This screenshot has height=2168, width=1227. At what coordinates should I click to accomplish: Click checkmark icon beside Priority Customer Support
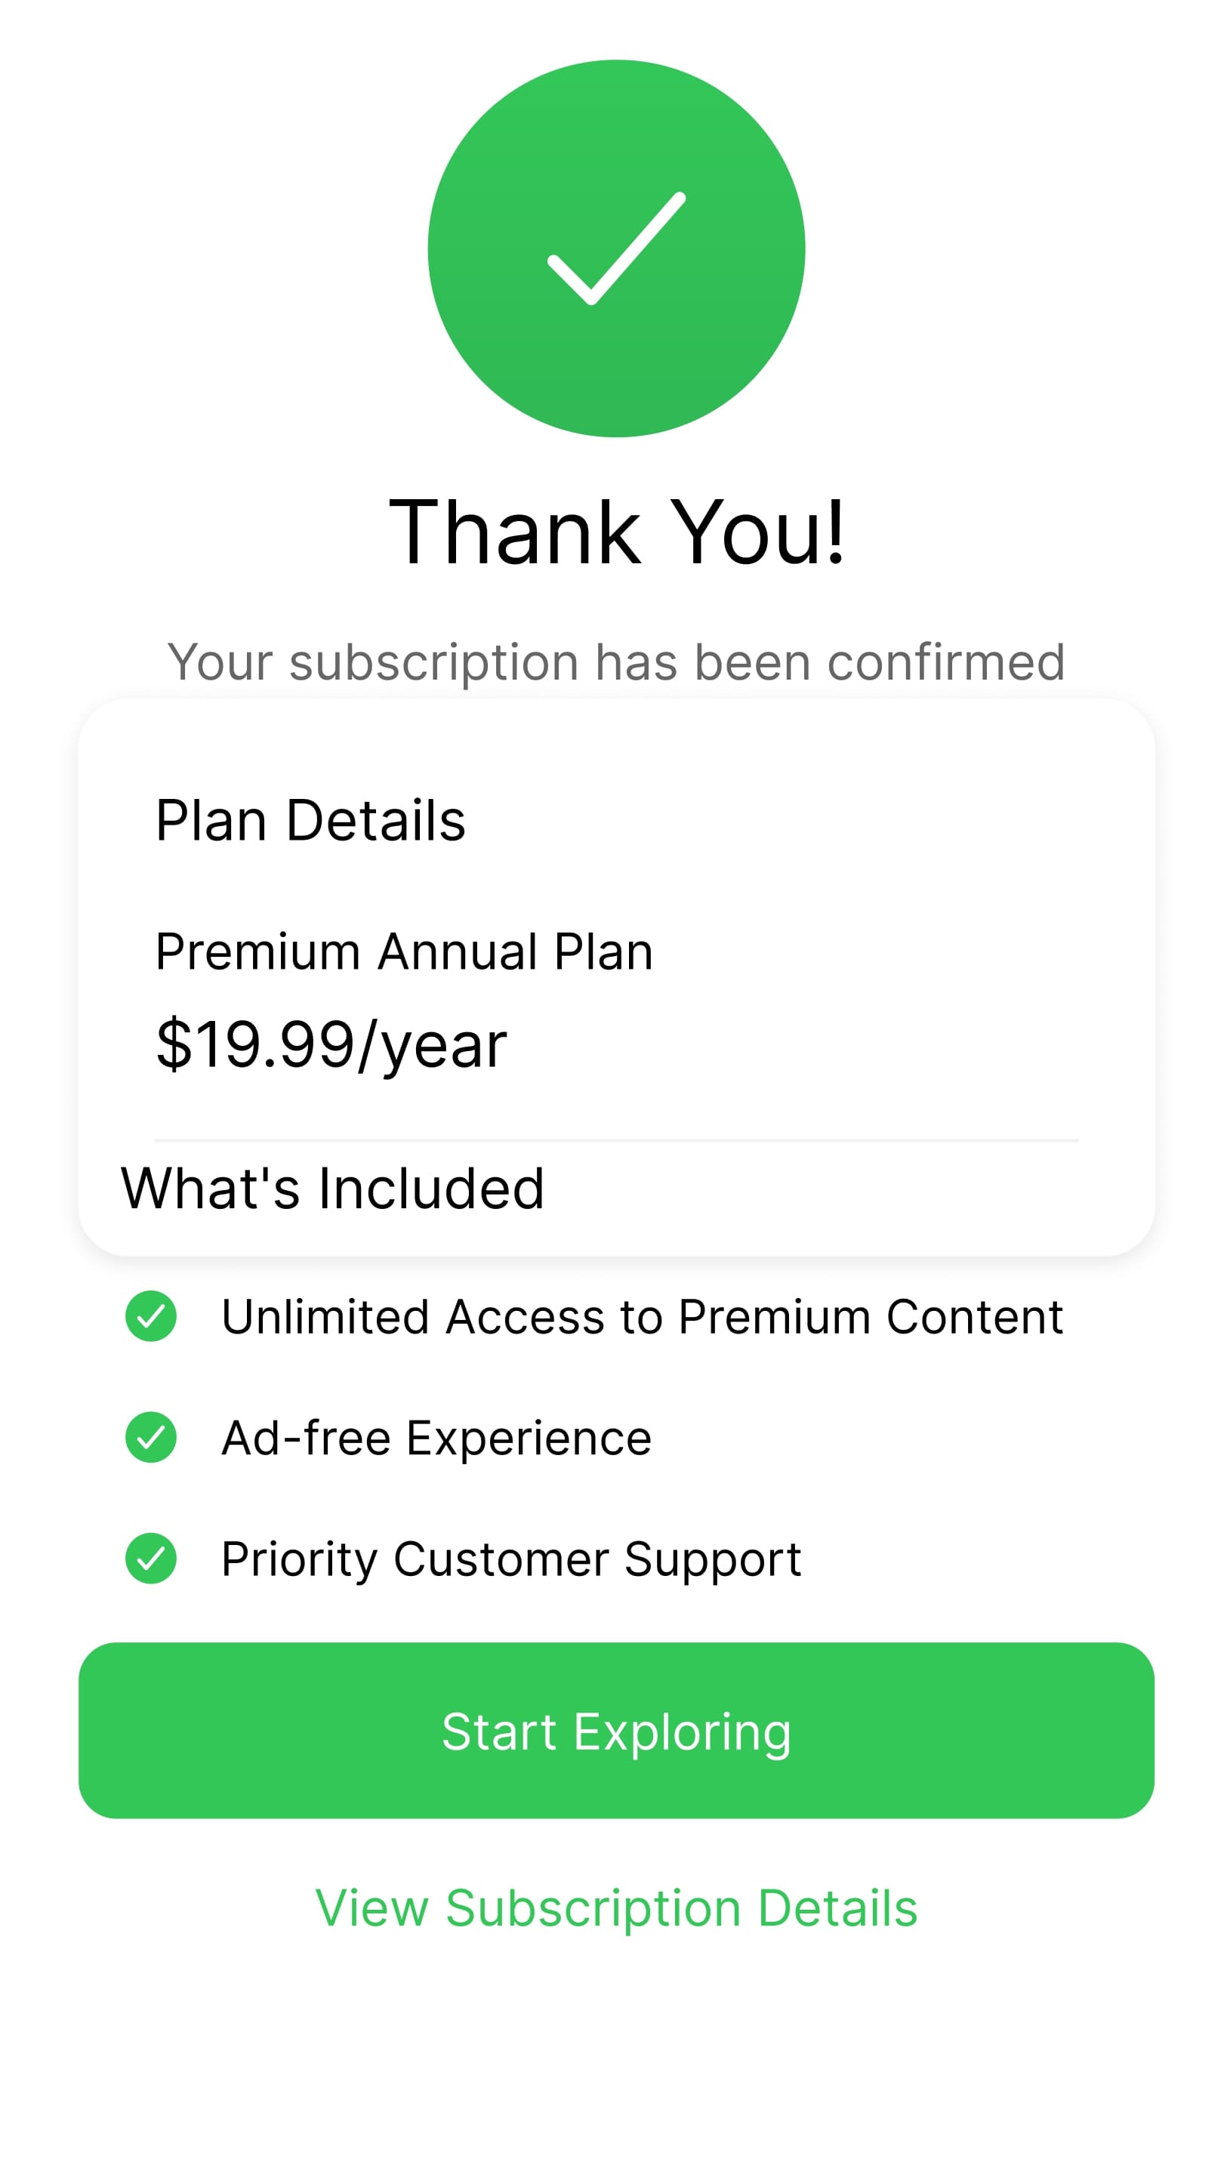click(x=151, y=1559)
